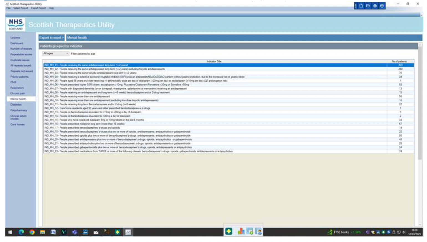The image size is (427, 242).
Task: Select the IND_MH_09 more than one antidepressant row
Action: [x=228, y=96]
